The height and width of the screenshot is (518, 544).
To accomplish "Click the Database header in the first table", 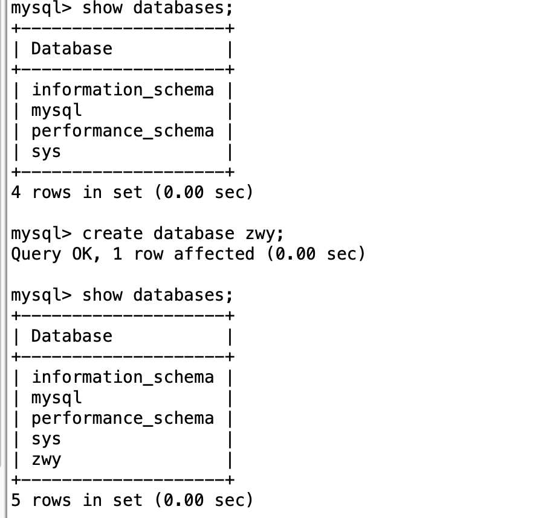I will 72,49.
